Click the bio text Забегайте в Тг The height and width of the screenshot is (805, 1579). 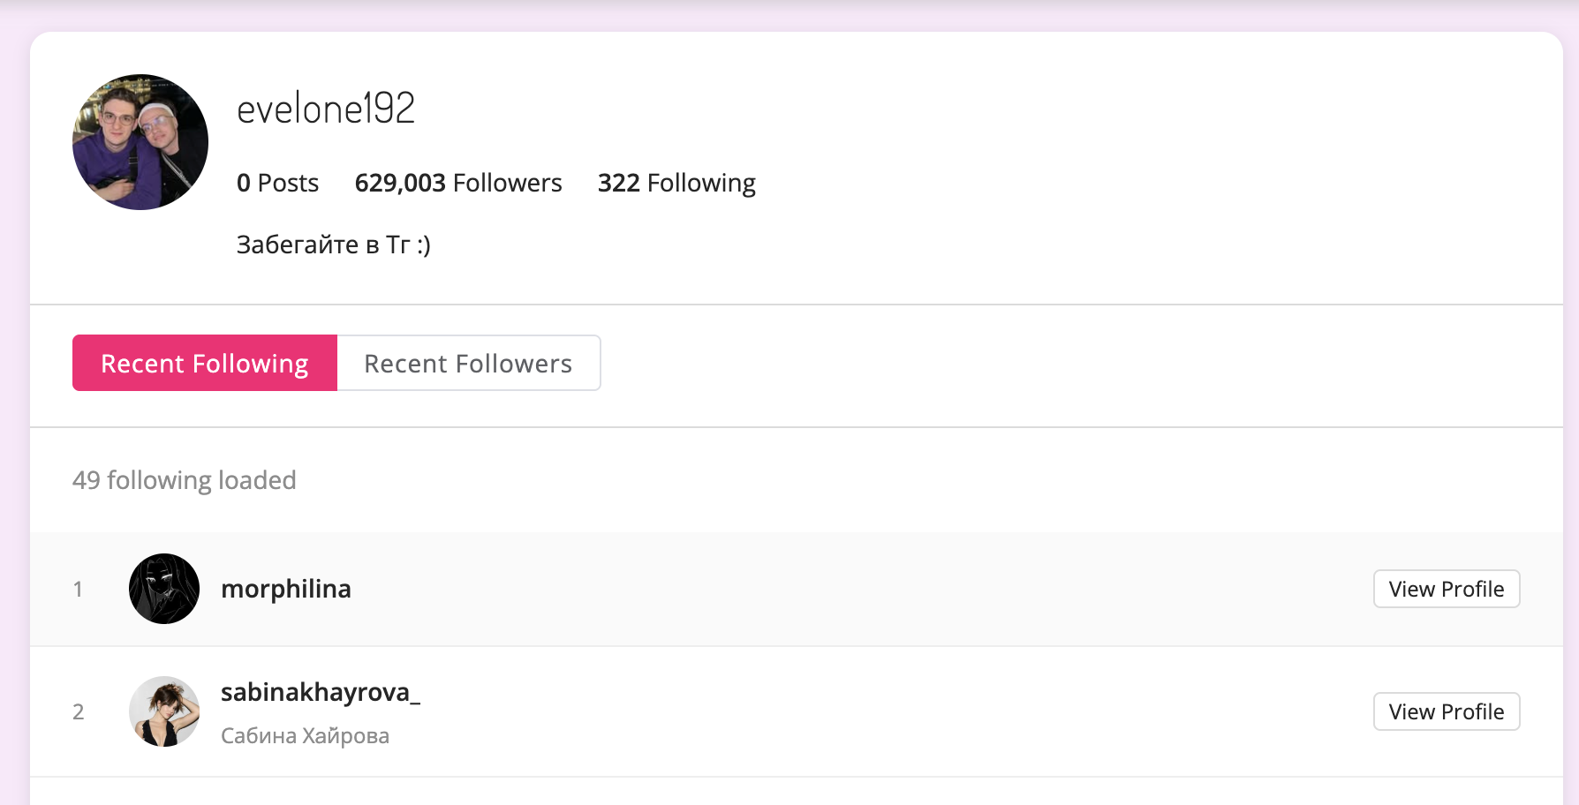click(333, 245)
